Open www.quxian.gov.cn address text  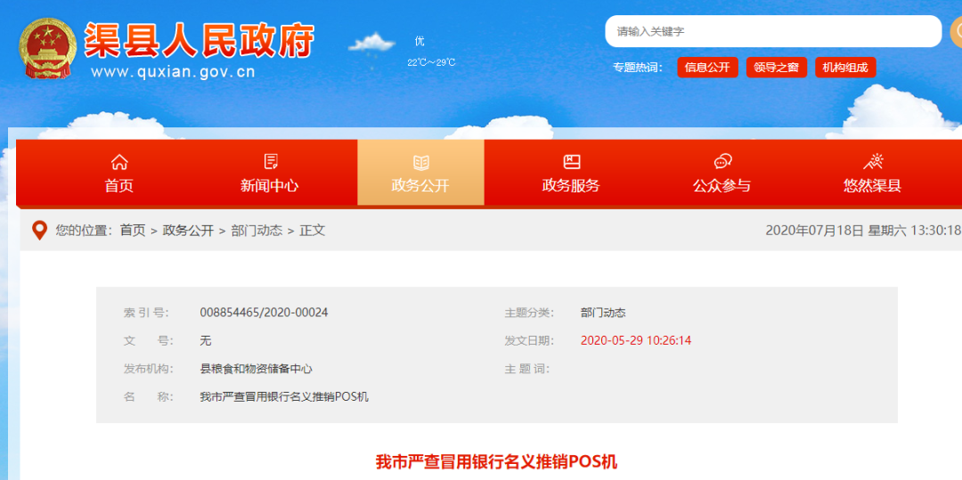click(x=173, y=72)
